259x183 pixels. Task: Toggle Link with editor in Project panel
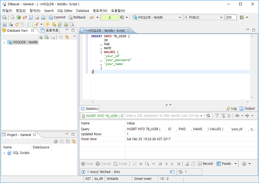(x=74, y=141)
